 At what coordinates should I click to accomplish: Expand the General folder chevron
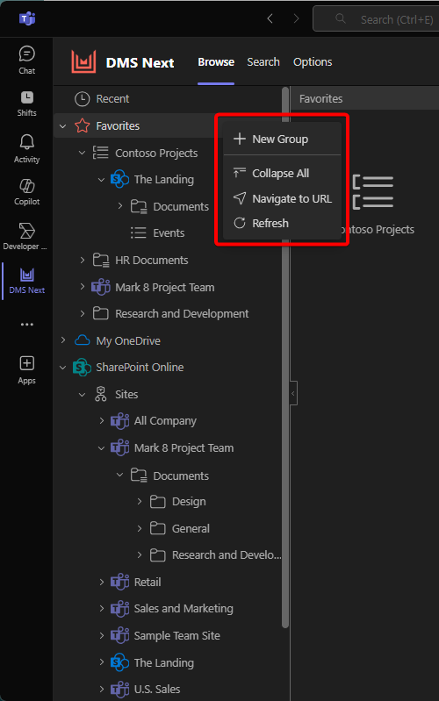[140, 528]
